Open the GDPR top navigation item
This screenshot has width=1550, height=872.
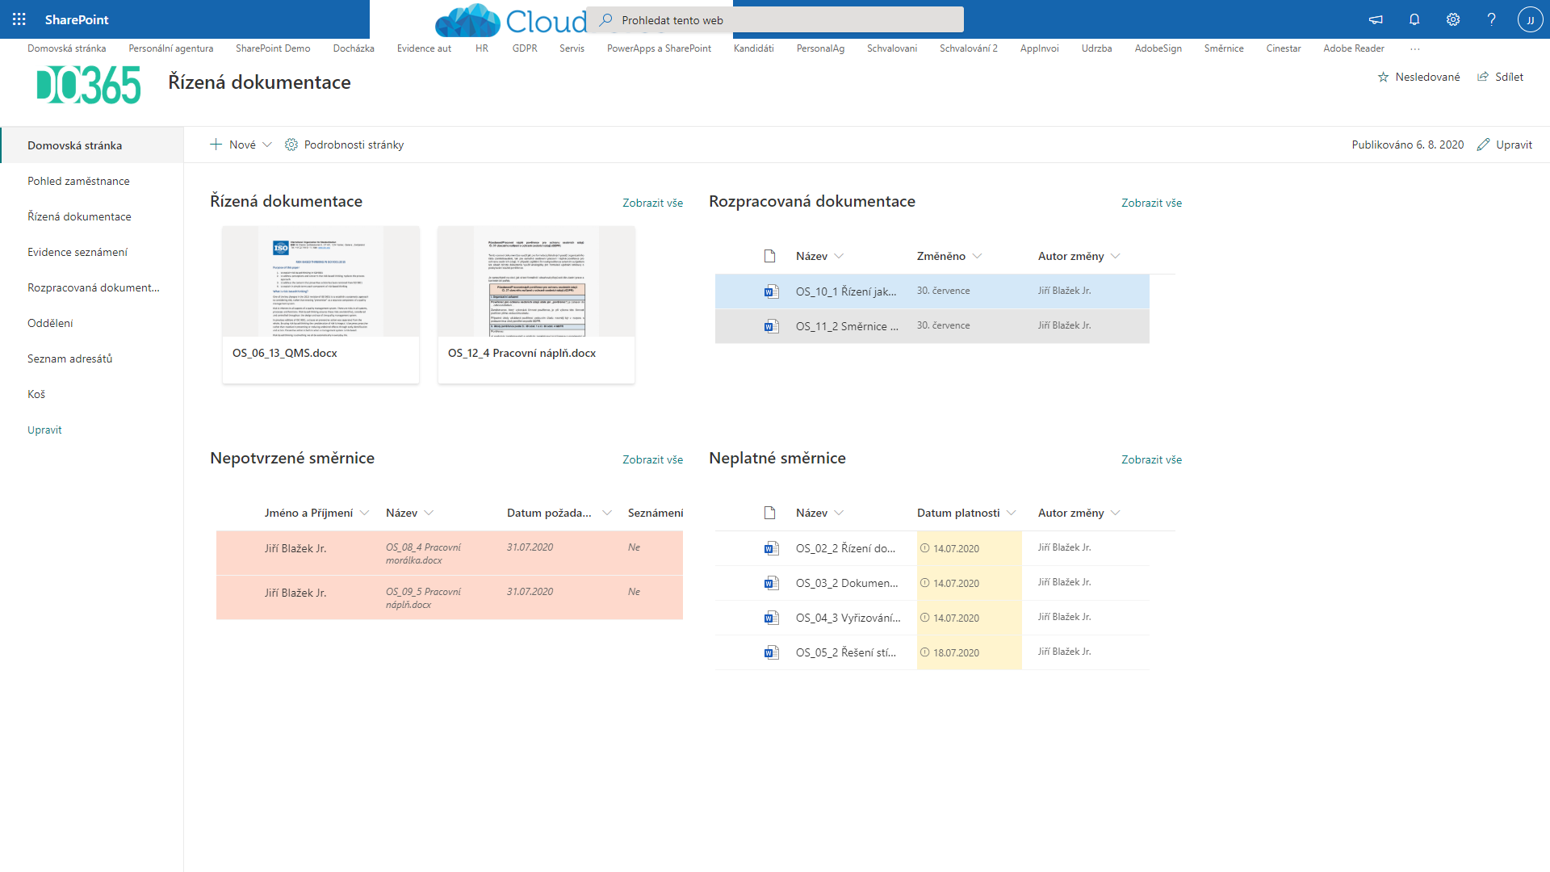click(524, 48)
